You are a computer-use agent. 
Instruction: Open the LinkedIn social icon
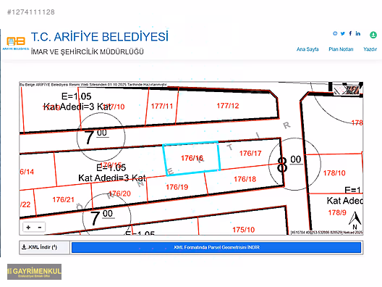357,33
